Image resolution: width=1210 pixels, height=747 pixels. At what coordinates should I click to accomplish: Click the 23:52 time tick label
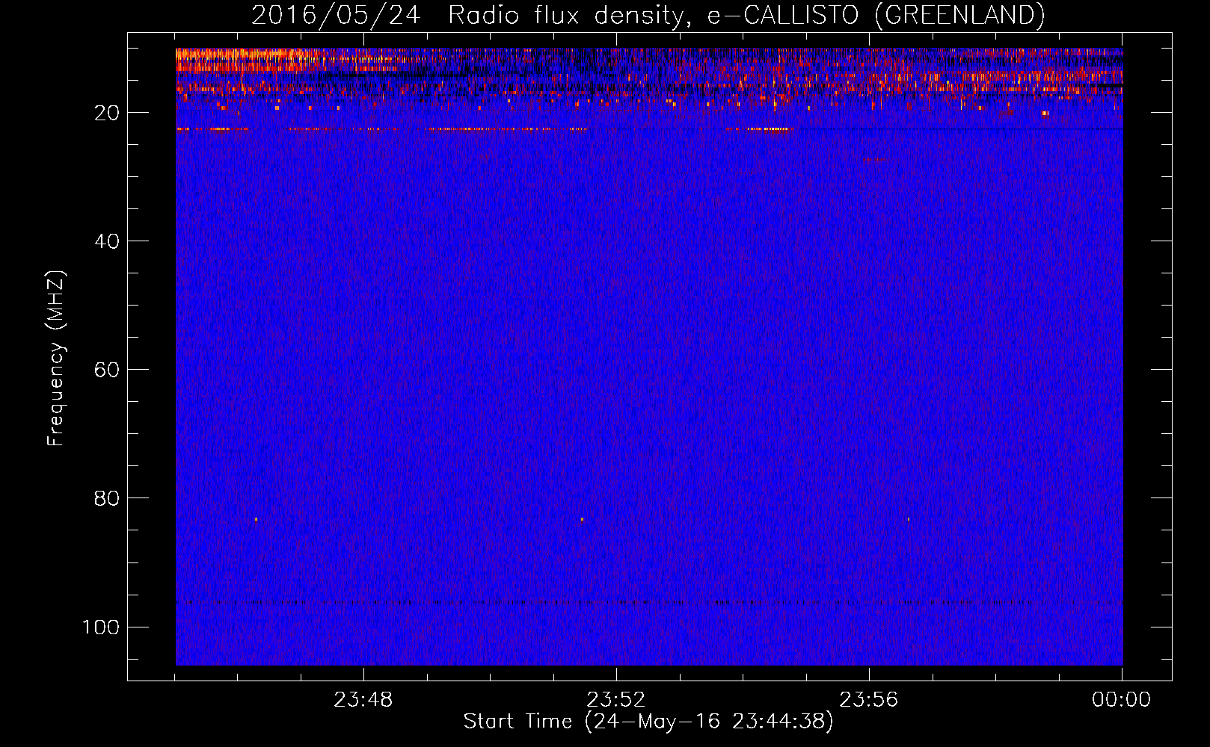pos(616,700)
